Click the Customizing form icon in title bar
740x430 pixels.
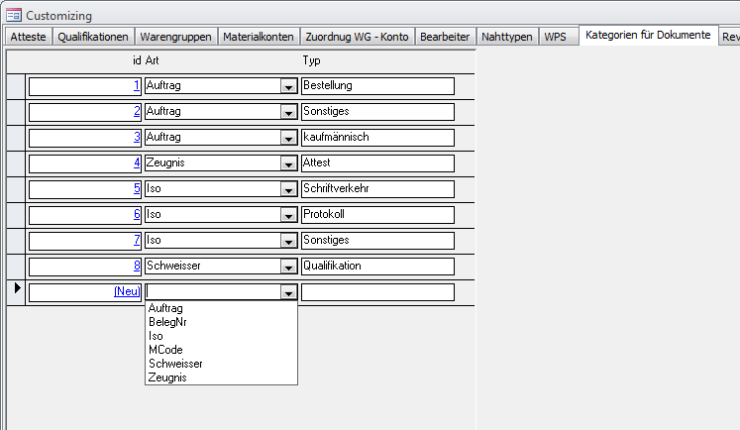(14, 15)
